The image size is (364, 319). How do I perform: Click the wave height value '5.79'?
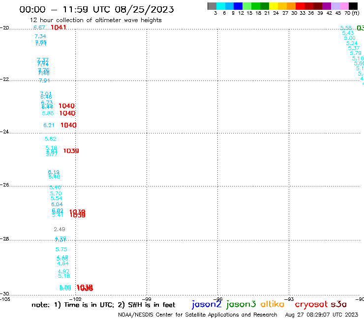click(x=356, y=53)
